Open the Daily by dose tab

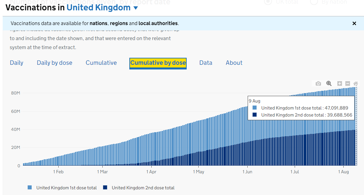54,63
